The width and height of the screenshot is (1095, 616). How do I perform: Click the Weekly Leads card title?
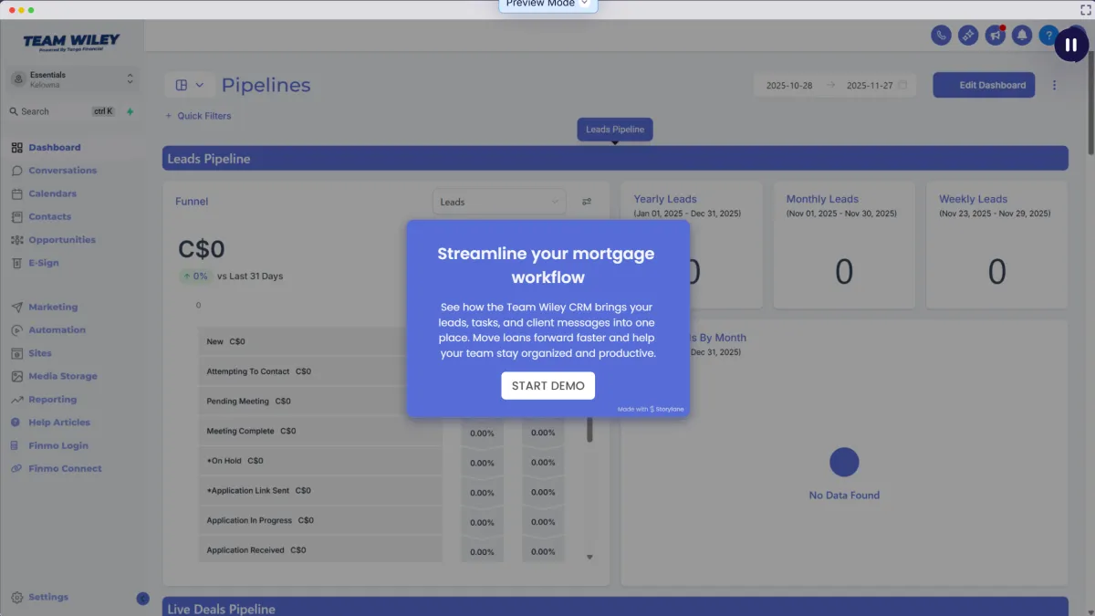974,199
